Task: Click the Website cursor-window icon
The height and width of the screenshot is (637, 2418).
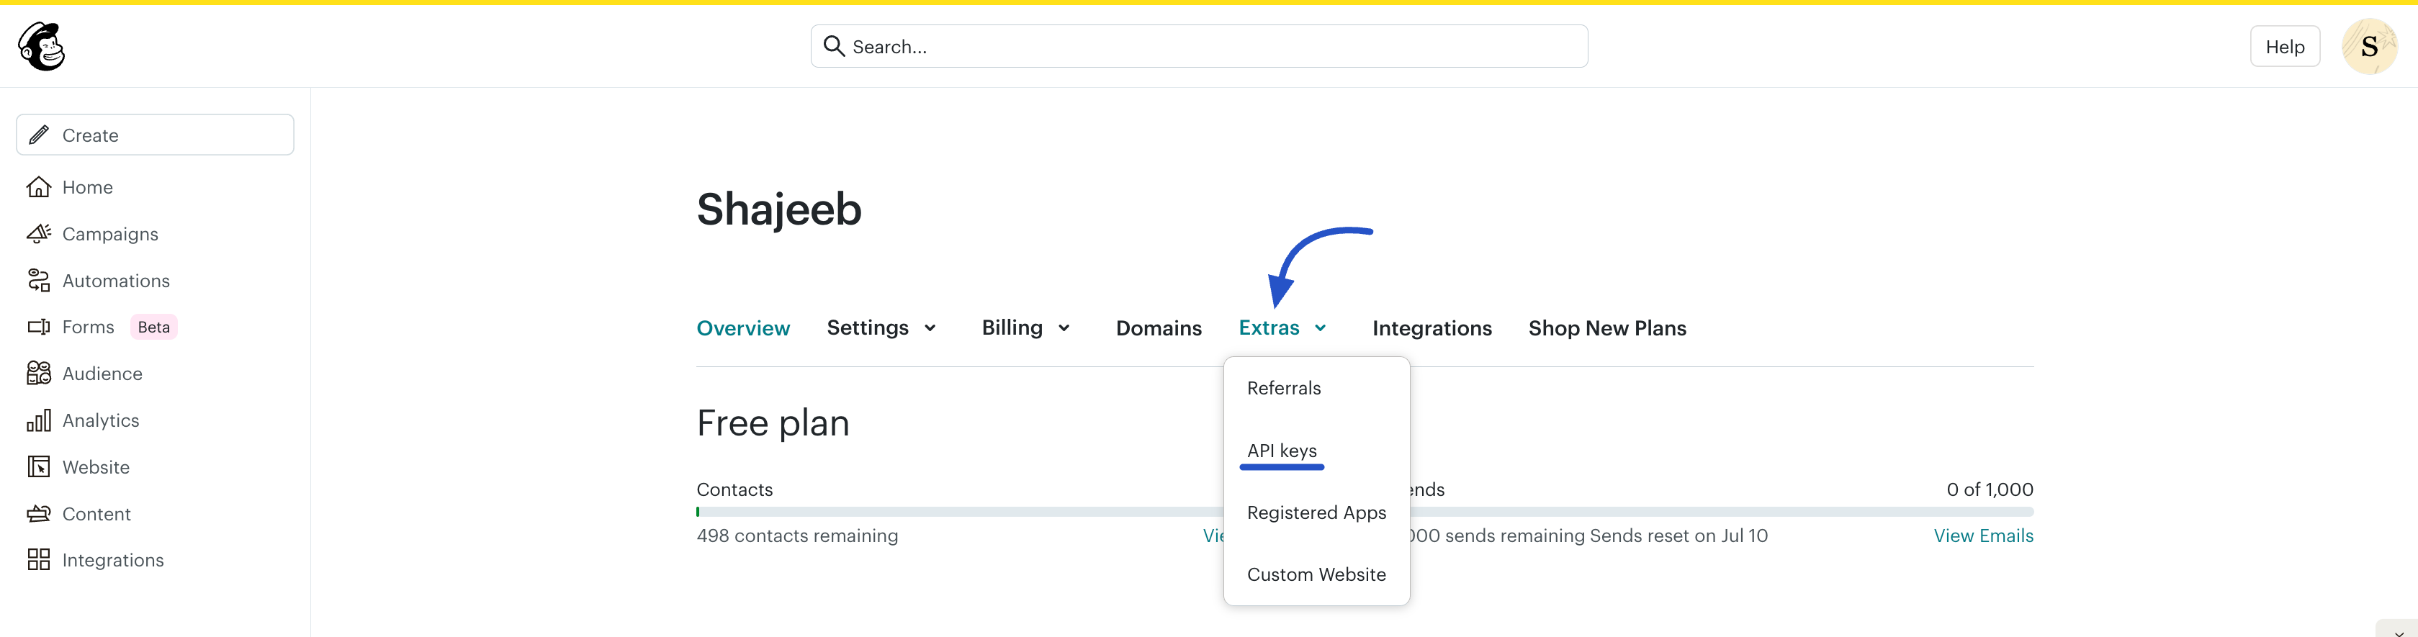Action: [38, 467]
